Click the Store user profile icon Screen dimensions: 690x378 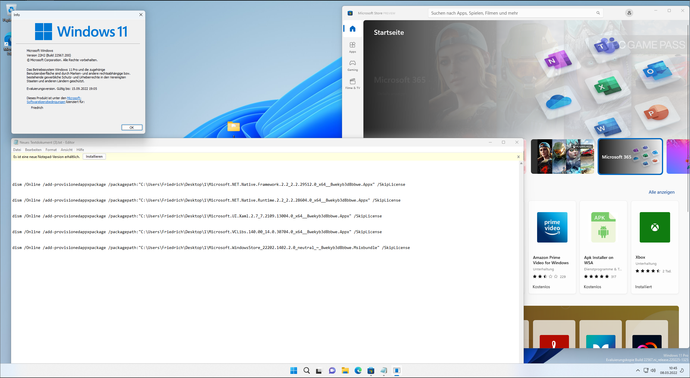click(629, 13)
